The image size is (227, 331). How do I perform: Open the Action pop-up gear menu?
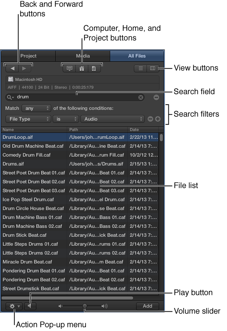click(x=14, y=306)
